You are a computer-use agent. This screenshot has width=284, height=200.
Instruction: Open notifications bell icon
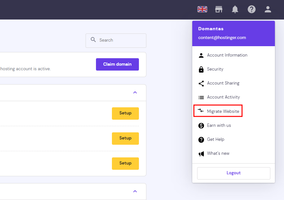pos(235,9)
